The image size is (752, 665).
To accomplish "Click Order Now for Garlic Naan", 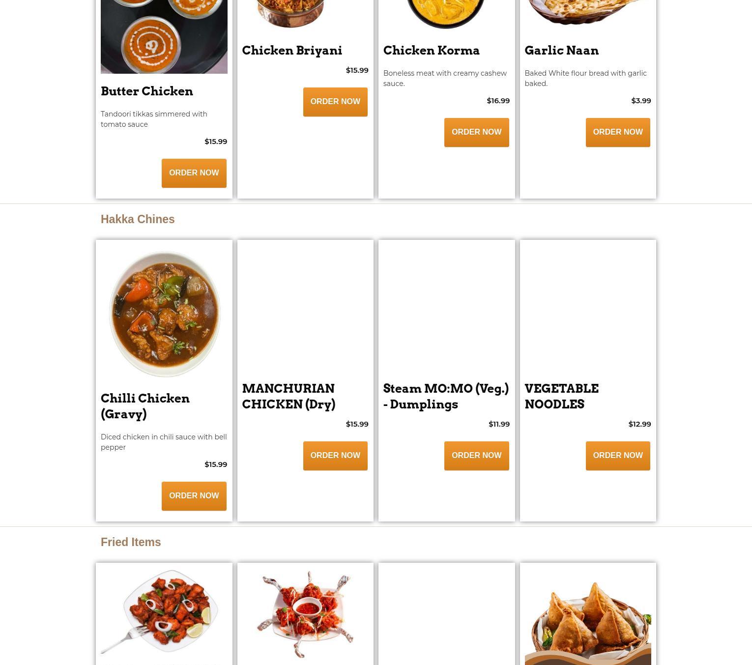I will pyautogui.click(x=618, y=132).
